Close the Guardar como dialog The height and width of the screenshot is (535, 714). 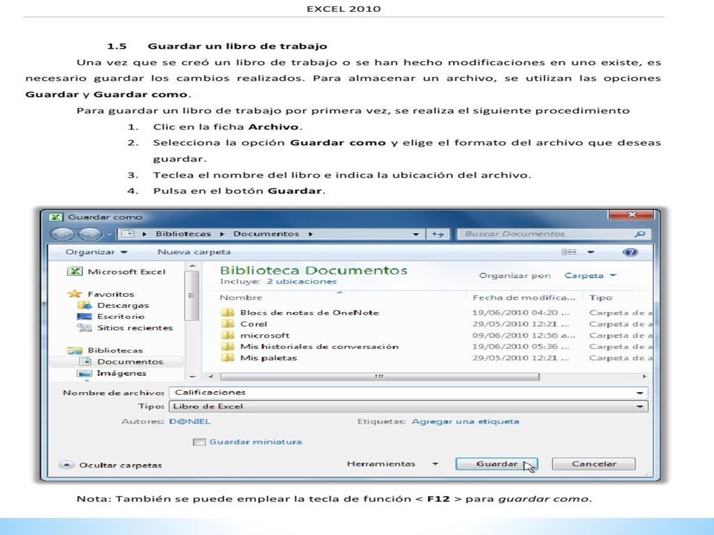pos(631,215)
